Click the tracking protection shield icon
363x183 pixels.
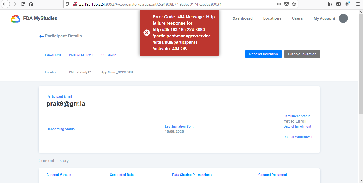click(x=67, y=4)
